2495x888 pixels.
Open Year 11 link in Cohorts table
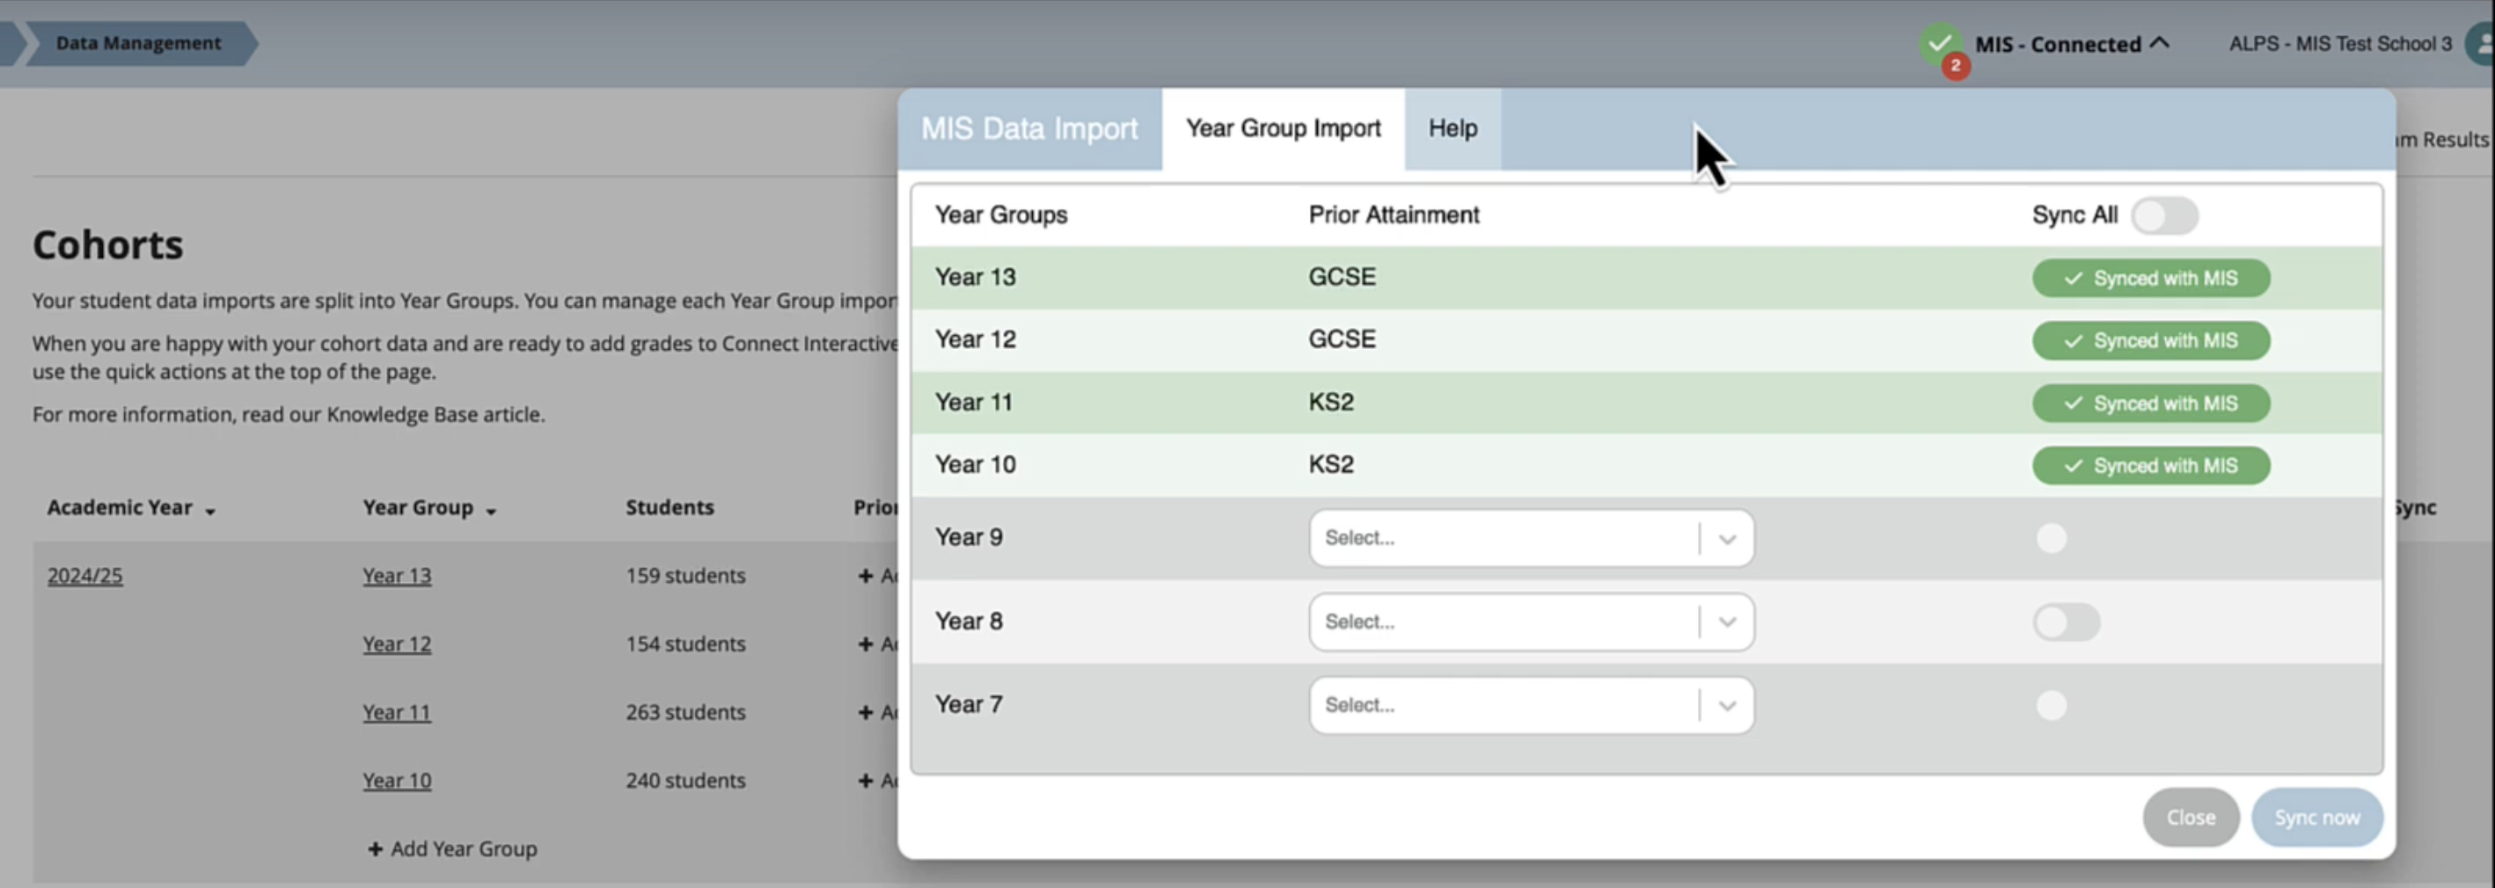(x=397, y=712)
